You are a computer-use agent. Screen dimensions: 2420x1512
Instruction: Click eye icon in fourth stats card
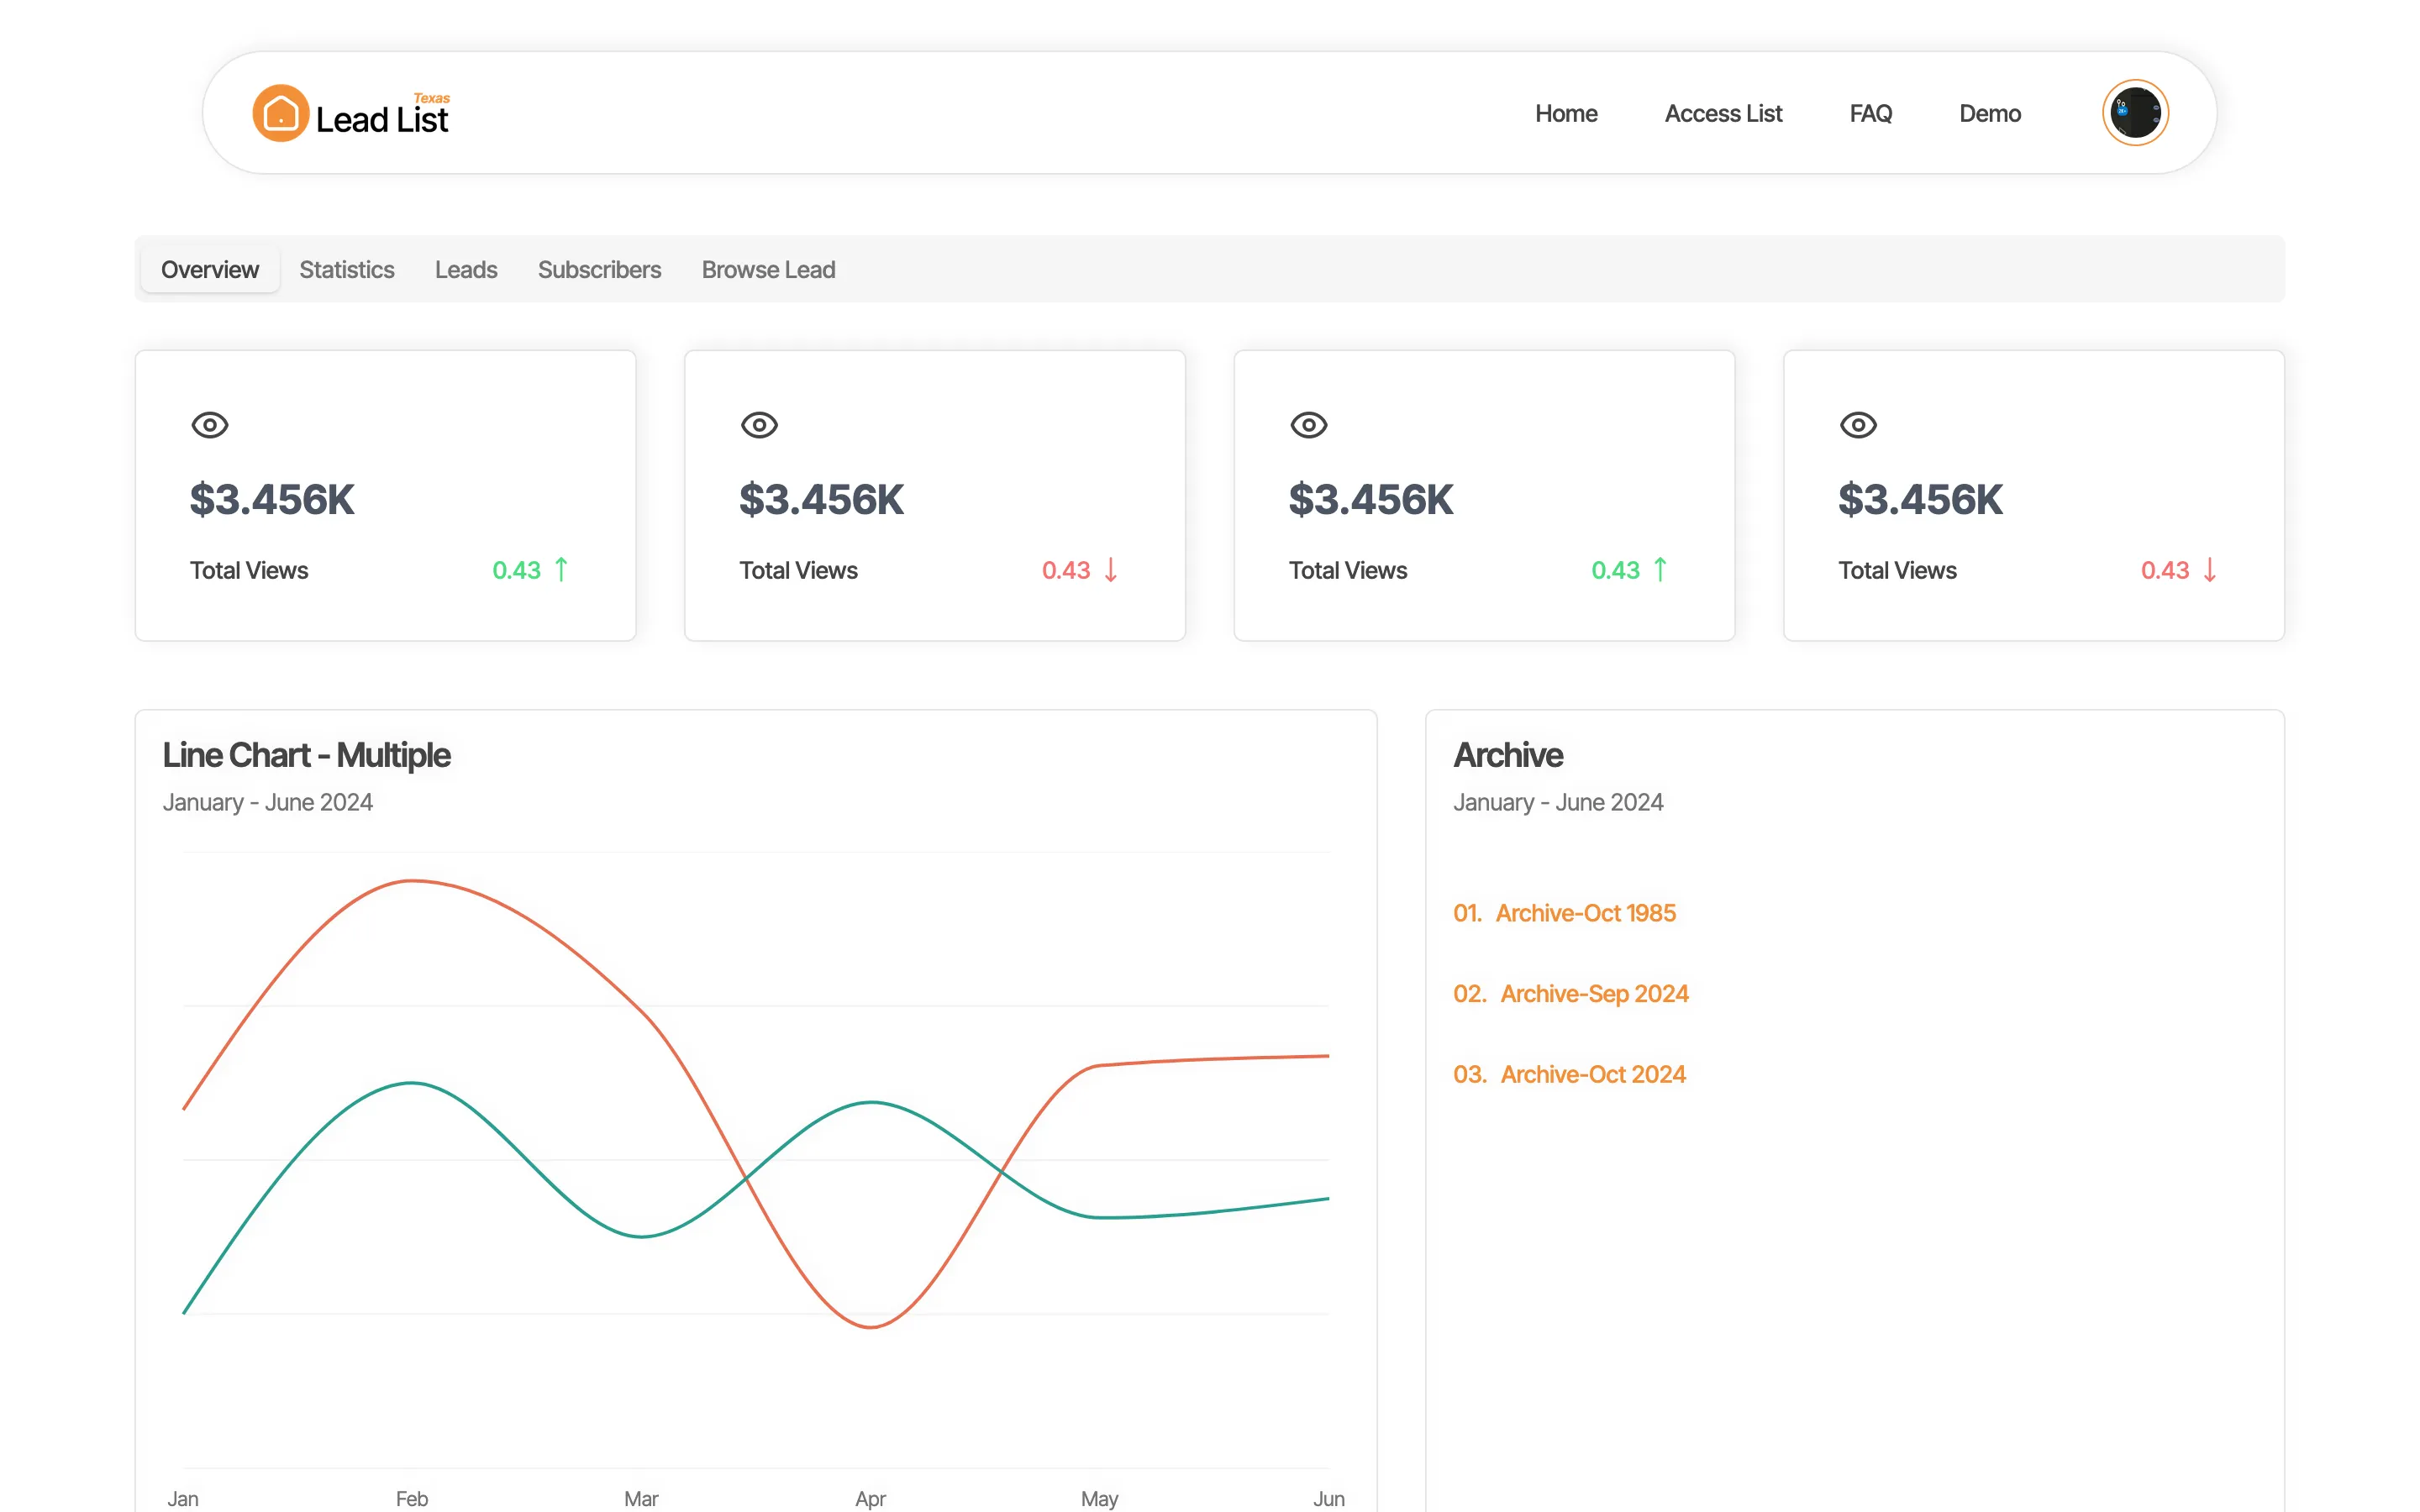click(x=1857, y=425)
